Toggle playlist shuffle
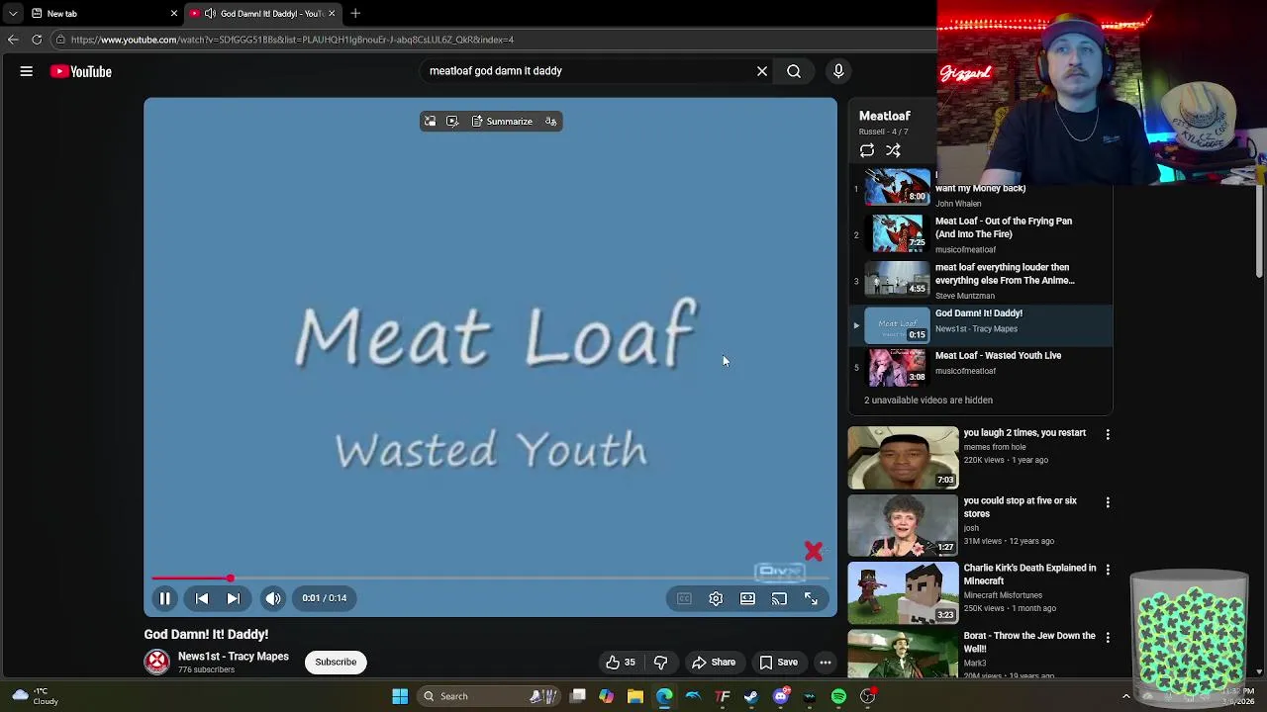Viewport: 1267px width, 712px height. coord(893,150)
